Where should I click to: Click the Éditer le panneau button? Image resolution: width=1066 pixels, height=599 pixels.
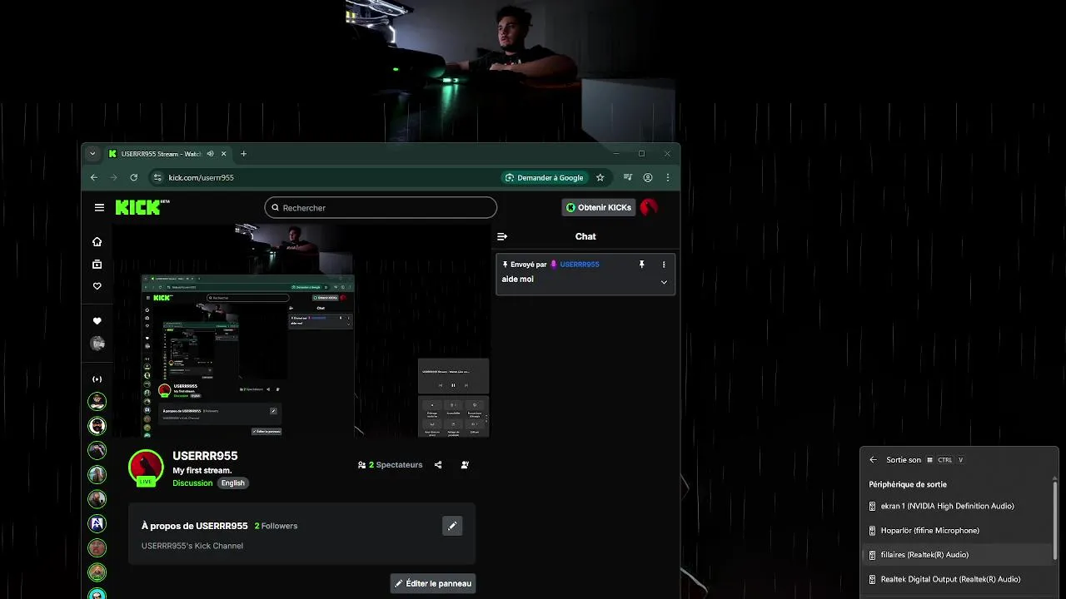pyautogui.click(x=433, y=583)
